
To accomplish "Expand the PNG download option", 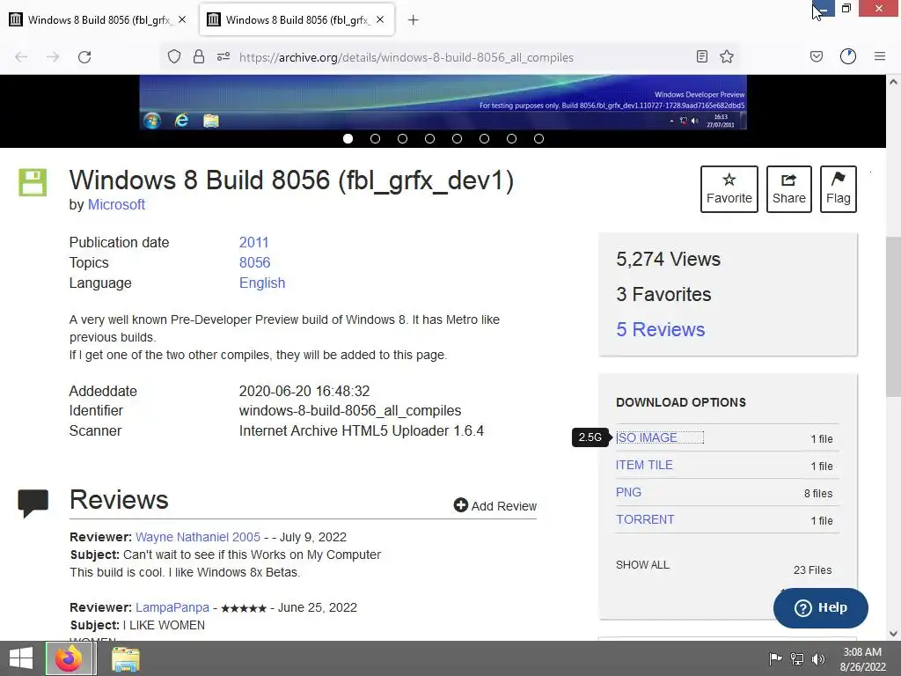I will (x=628, y=492).
